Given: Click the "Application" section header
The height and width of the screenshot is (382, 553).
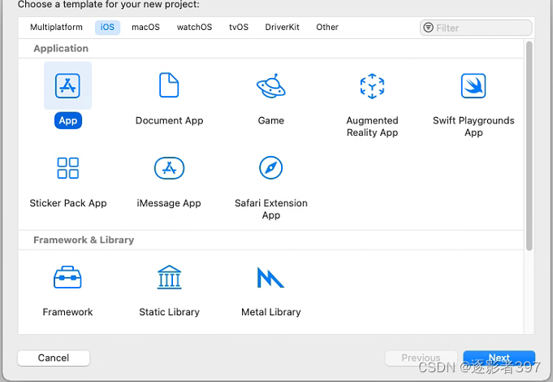Looking at the screenshot, I should 61,49.
